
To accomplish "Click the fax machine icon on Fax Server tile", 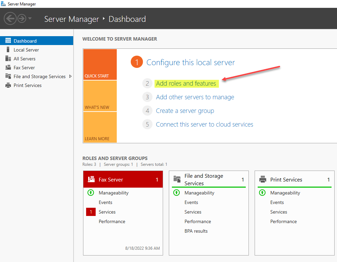I will pos(91,179).
